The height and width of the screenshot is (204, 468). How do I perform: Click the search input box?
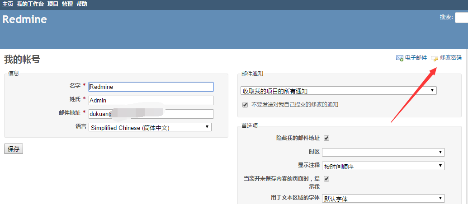(461, 18)
